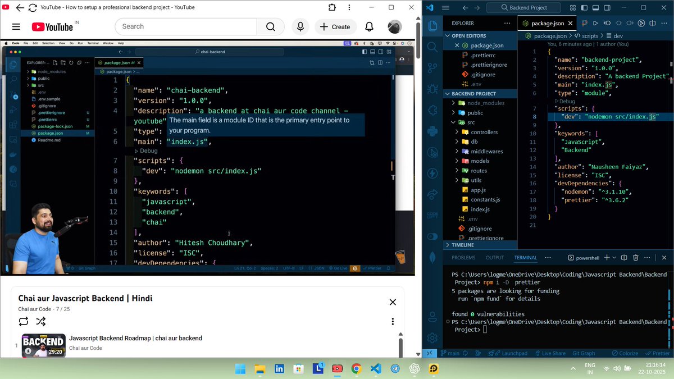Click VS Code Backend Project command search box

524,8
